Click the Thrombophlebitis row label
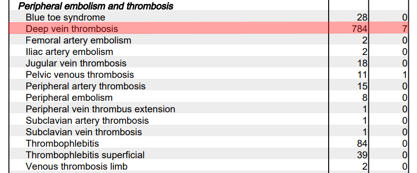 tap(62, 143)
